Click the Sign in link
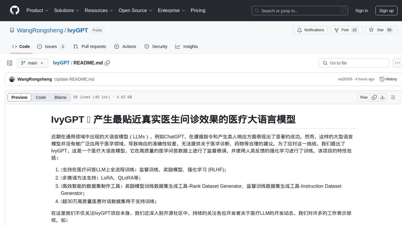Viewport: 402px width, 226px height. click(362, 11)
